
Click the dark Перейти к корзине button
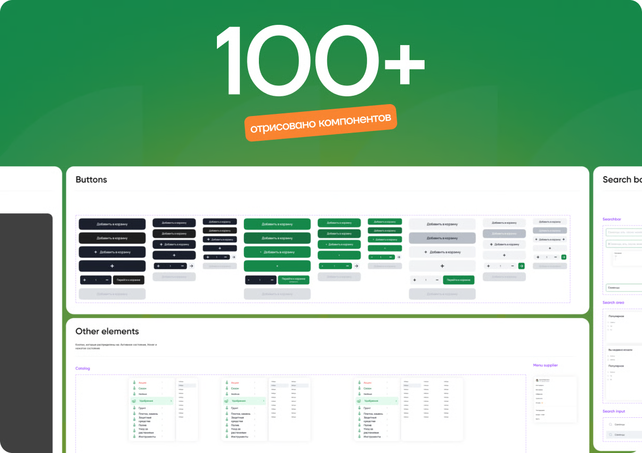128,280
